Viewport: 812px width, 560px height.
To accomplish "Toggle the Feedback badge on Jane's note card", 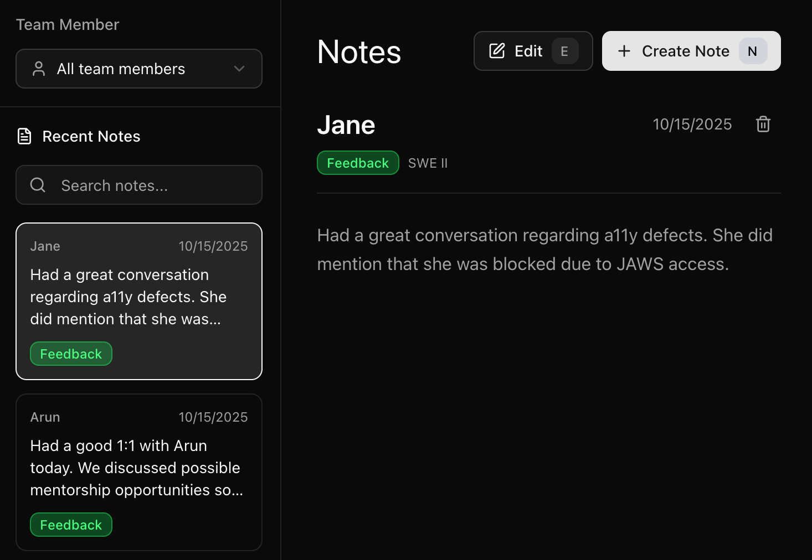I will click(71, 354).
